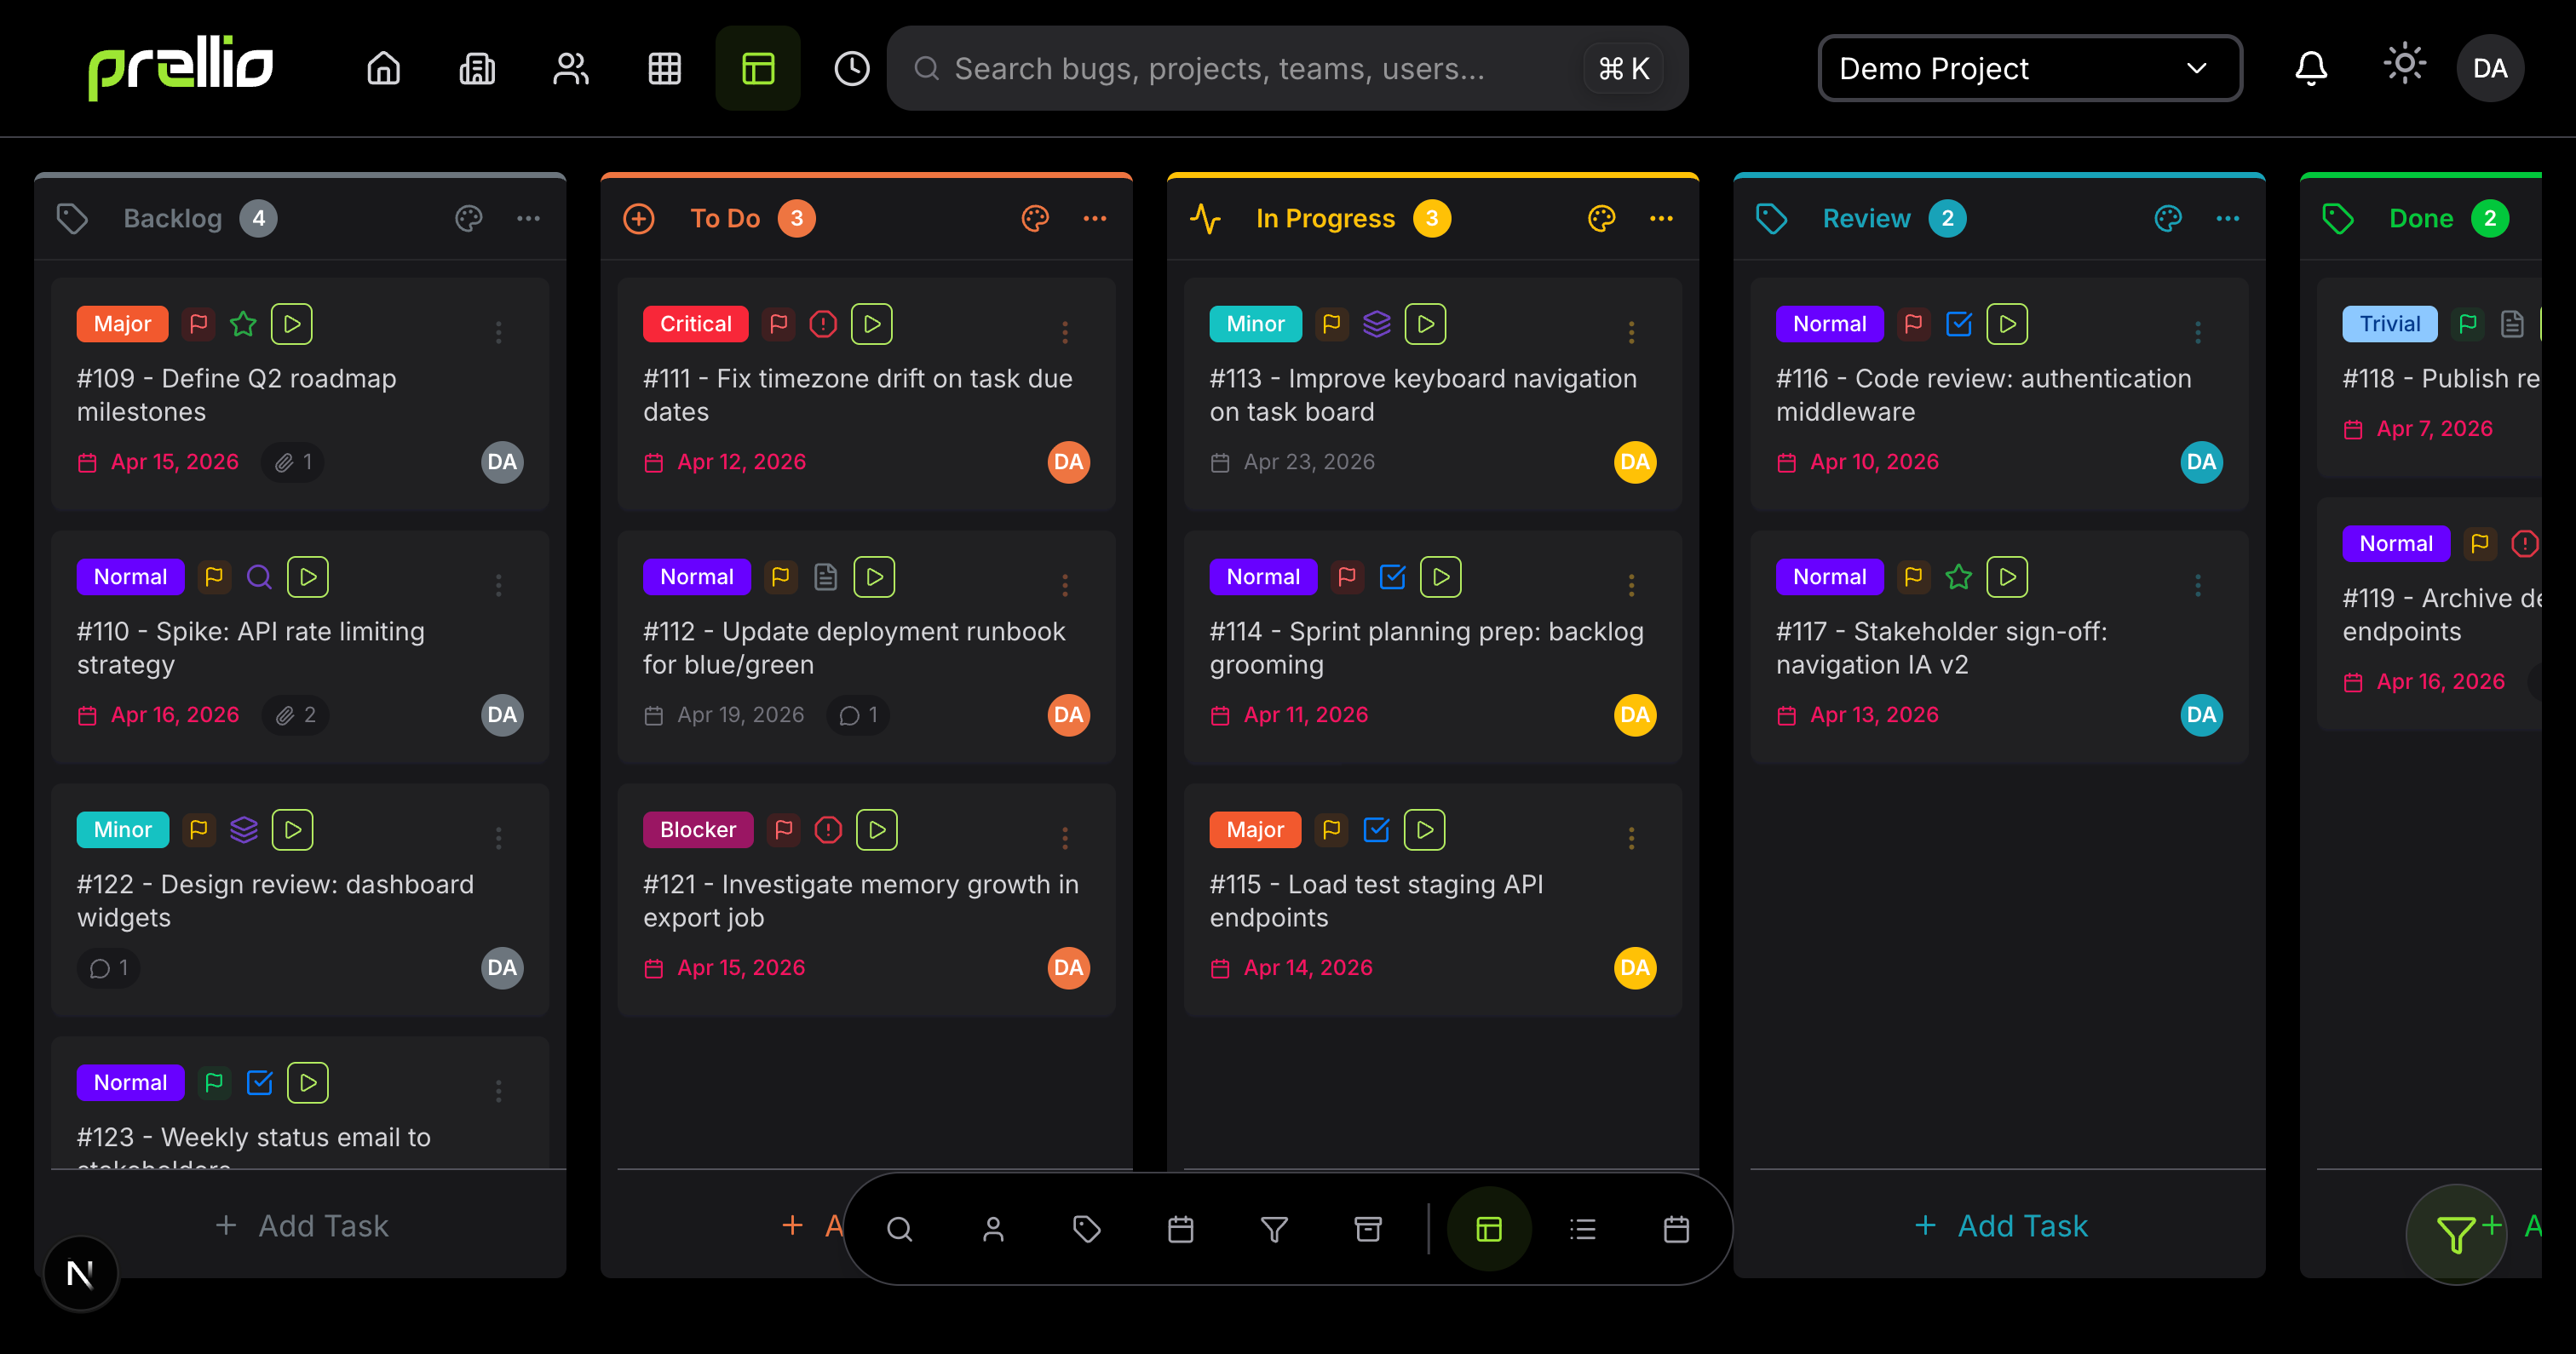This screenshot has height=1354, width=2576.
Task: Click the flag icon on task #113
Action: click(x=1332, y=324)
